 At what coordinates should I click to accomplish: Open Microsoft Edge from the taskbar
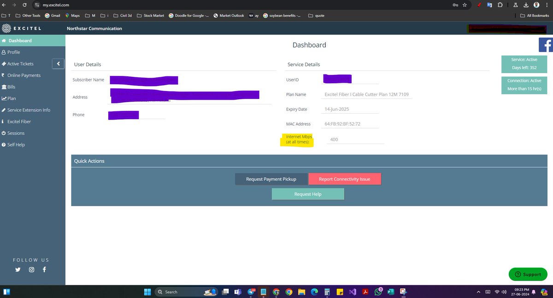314,292
